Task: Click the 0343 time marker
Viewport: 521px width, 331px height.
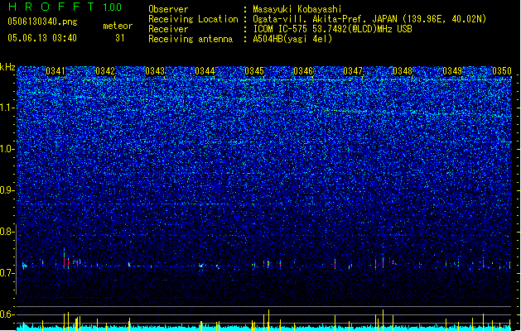Action: click(155, 71)
